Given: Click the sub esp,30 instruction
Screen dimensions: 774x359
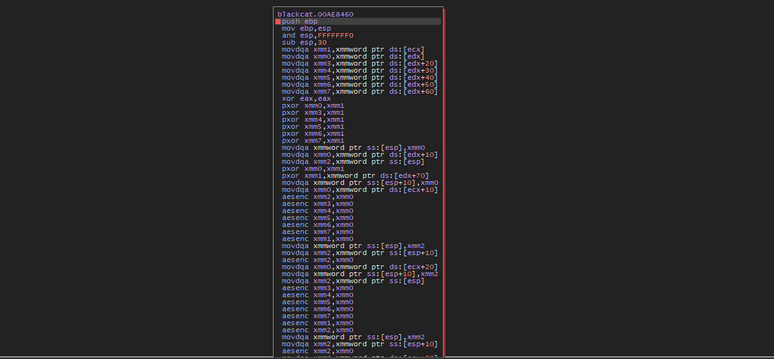Looking at the screenshot, I should coord(304,43).
